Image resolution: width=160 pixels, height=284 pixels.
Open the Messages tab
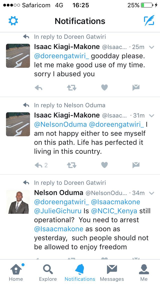click(x=112, y=272)
